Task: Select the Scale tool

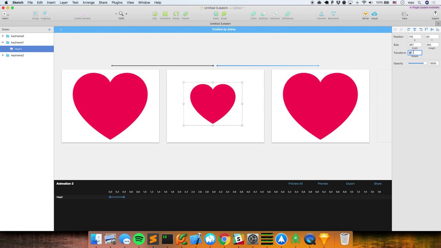Action: (x=224, y=14)
